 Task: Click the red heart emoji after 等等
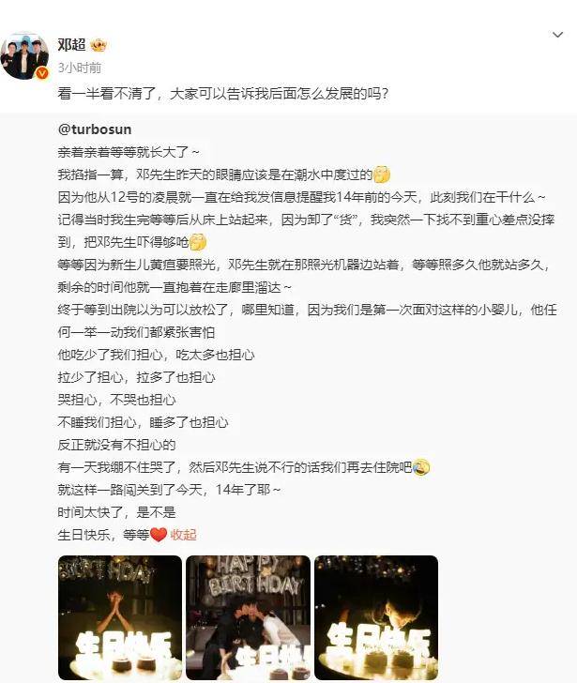159,535
